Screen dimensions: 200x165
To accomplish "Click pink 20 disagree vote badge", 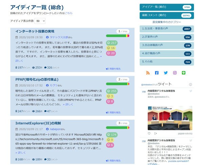I will coord(111,53).
